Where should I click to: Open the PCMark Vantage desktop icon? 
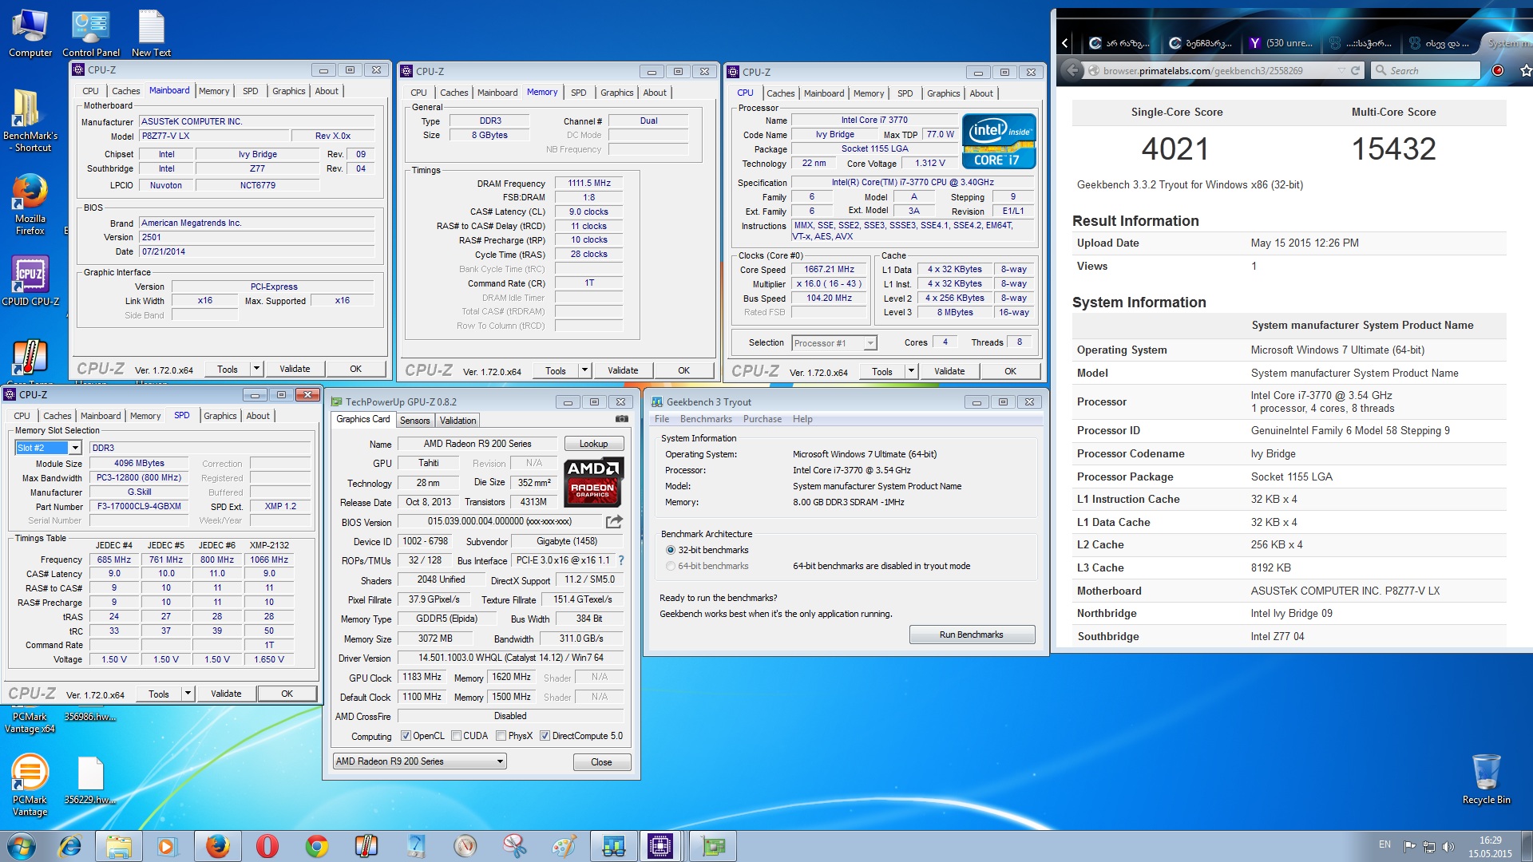tap(30, 785)
